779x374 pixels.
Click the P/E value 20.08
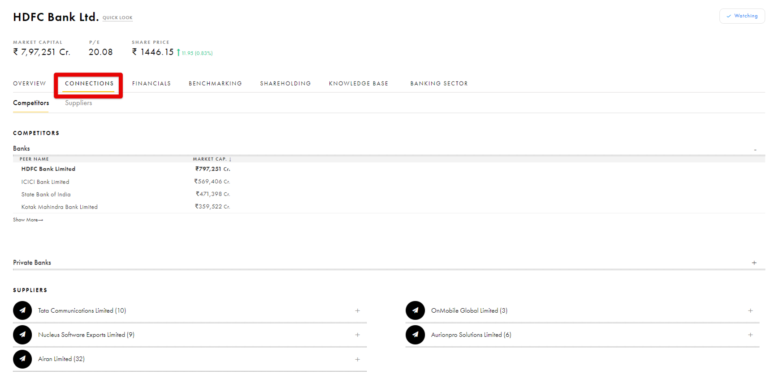pyautogui.click(x=100, y=52)
